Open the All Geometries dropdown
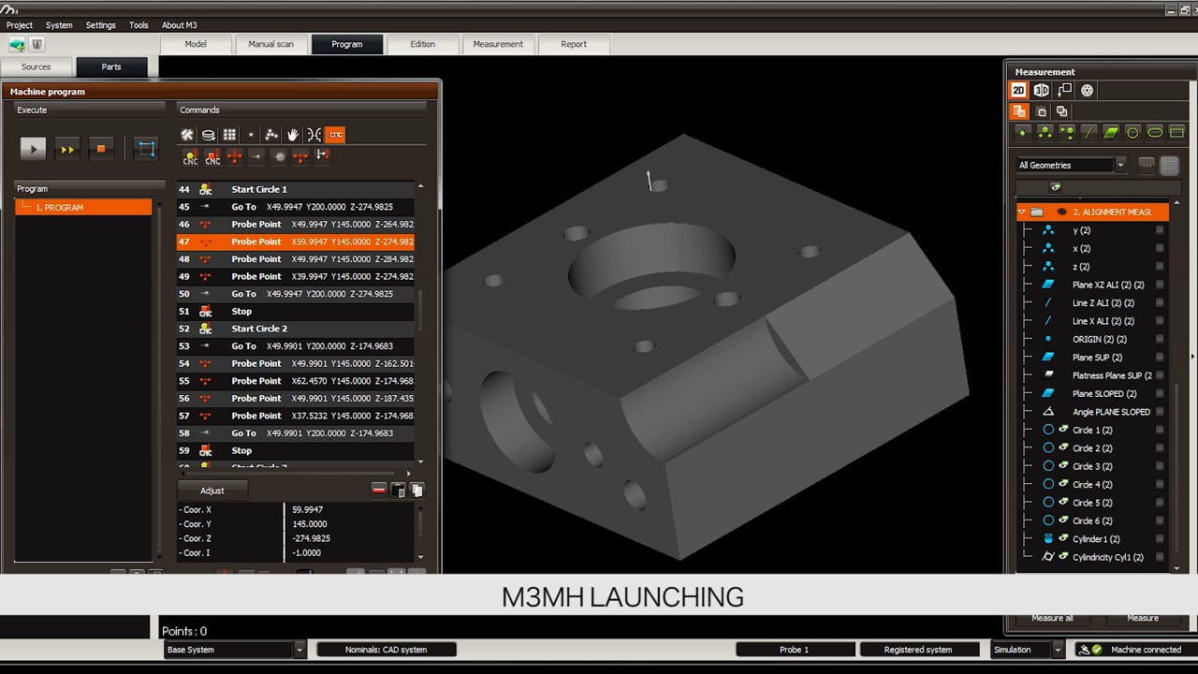 coord(1121,165)
